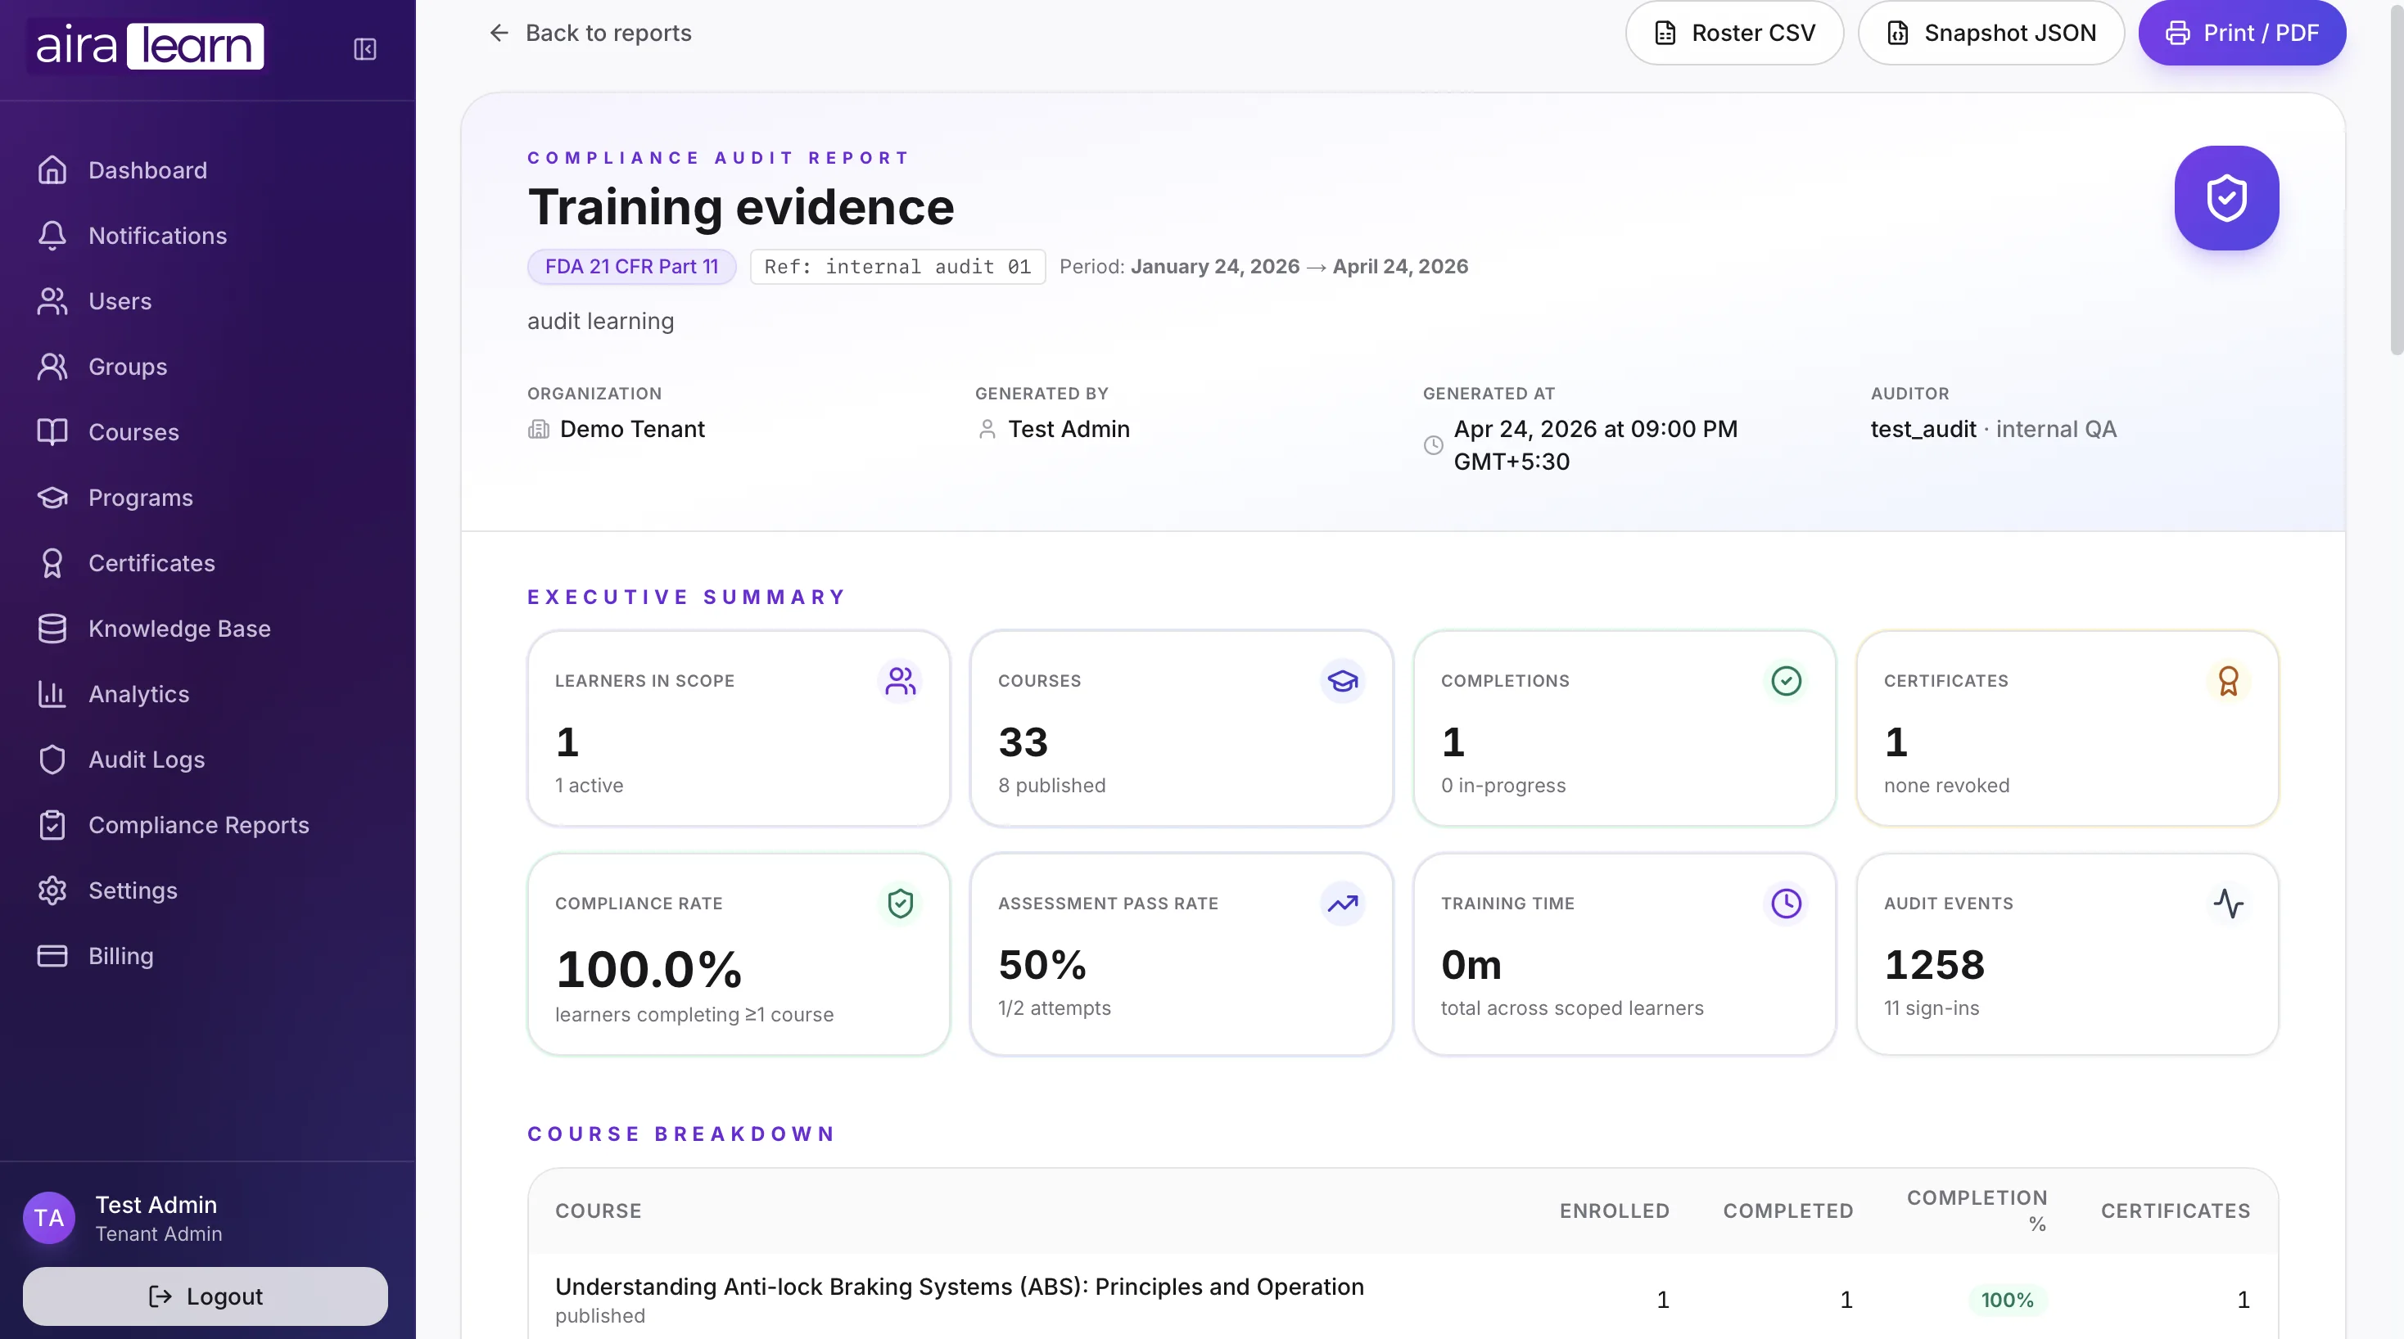The image size is (2404, 1339).
Task: Click the 100% completion badge in ABS row
Action: 2008,1300
